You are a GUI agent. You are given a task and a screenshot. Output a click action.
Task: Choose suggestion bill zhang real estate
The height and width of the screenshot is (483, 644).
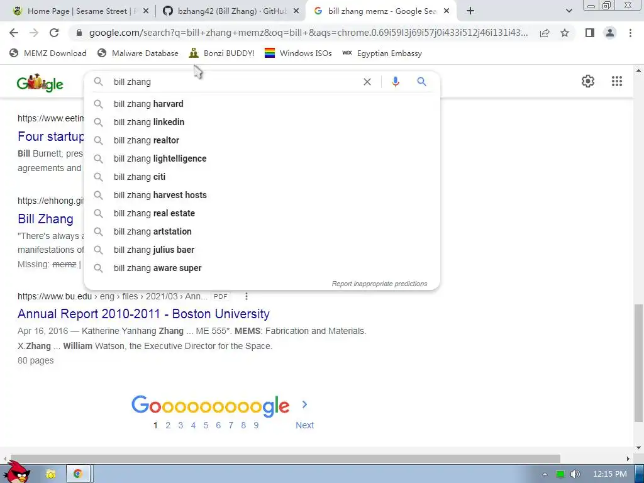pos(262,213)
